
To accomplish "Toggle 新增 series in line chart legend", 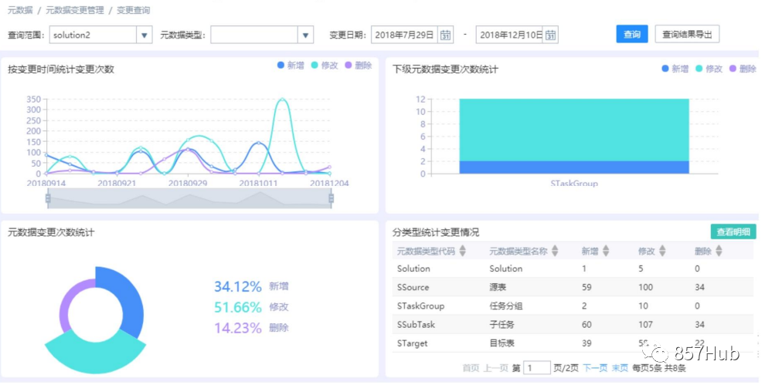I will [291, 66].
